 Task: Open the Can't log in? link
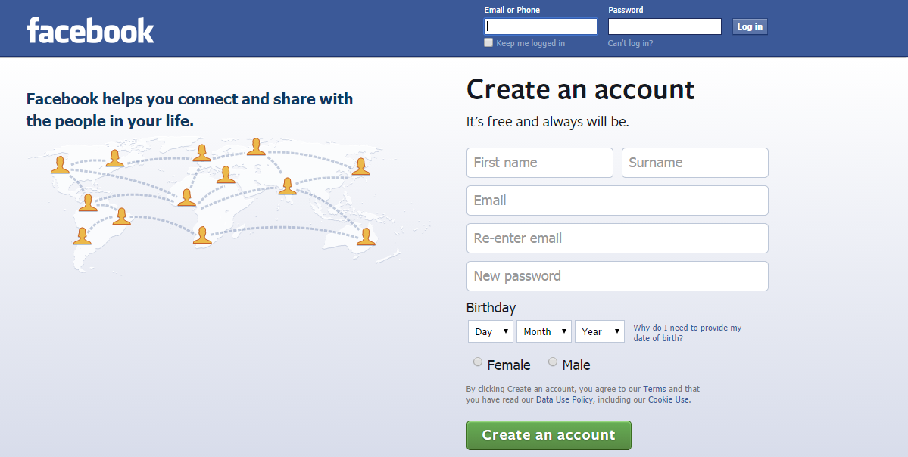(631, 43)
